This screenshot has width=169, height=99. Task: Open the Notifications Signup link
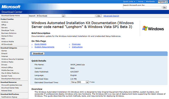[9, 97]
